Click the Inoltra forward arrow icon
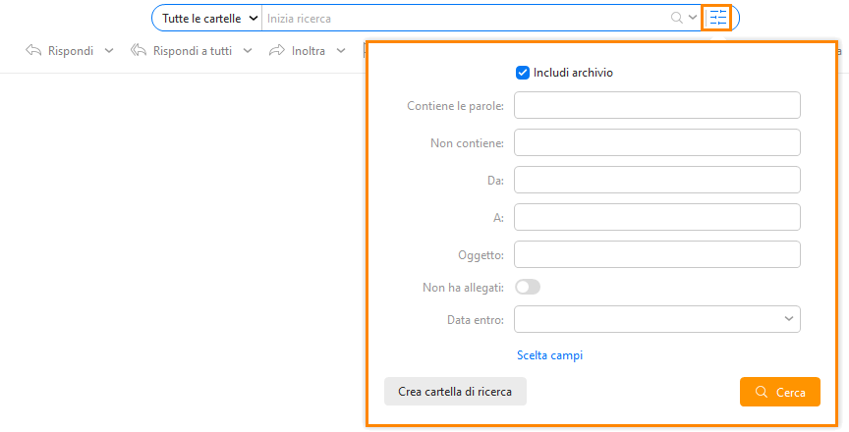Image resolution: width=849 pixels, height=432 pixels. 277,51
